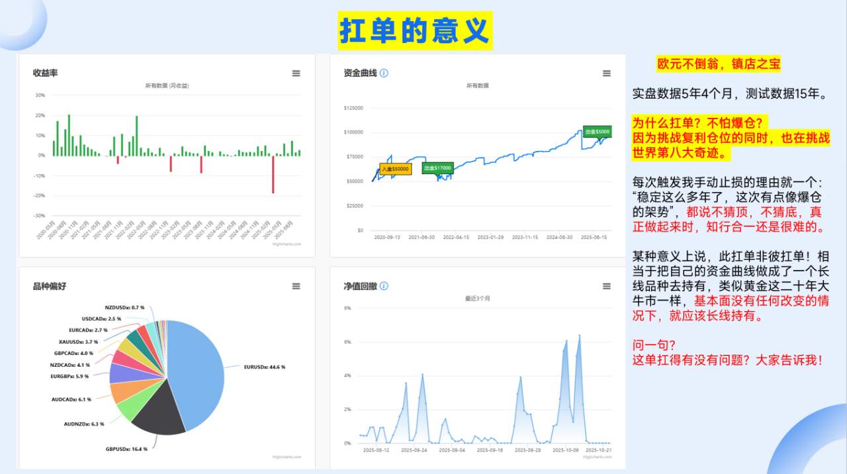Open the 净值回撤 chart's hamburger export menu
Image resolution: width=847 pixels, height=474 pixels.
pyautogui.click(x=606, y=286)
